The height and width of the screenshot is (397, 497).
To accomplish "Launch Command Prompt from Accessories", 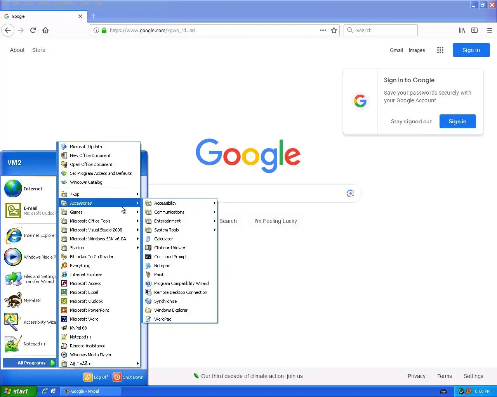I will coord(180,257).
